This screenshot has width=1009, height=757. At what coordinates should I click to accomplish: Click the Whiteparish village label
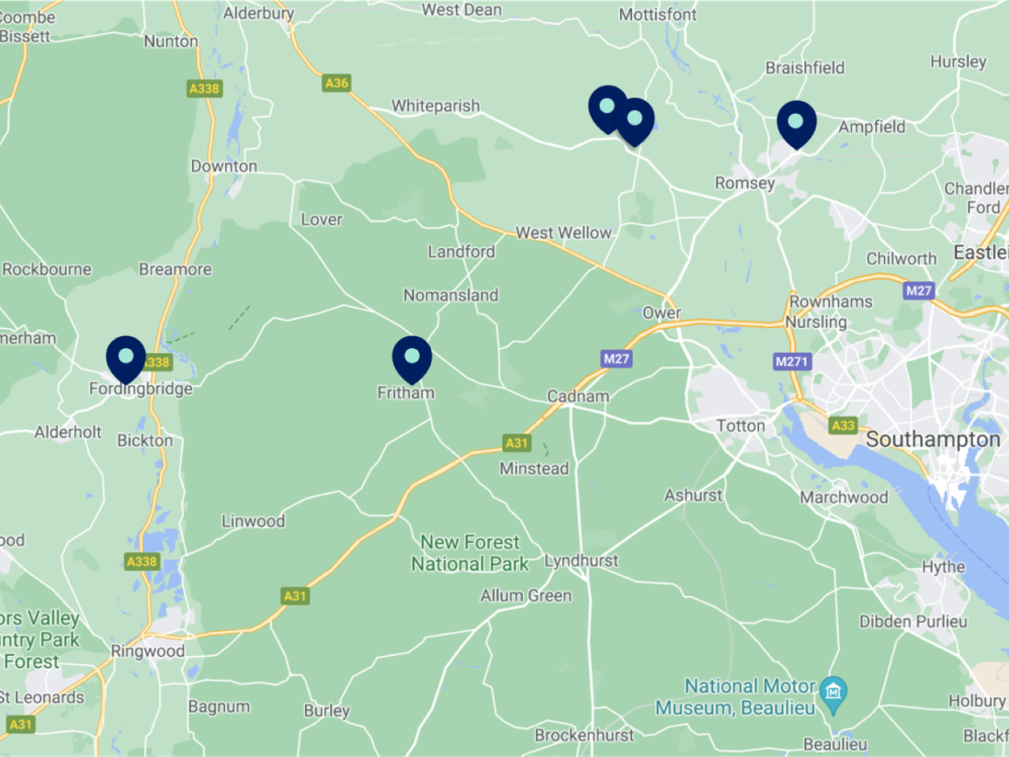tap(436, 106)
